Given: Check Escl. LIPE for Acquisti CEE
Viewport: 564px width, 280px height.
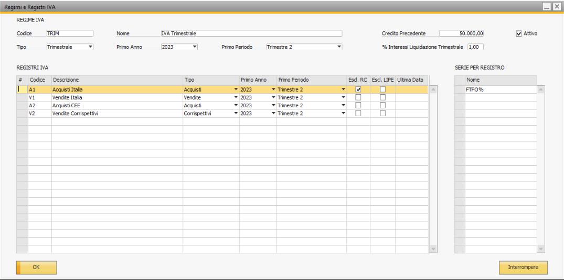Looking at the screenshot, I should pos(382,105).
